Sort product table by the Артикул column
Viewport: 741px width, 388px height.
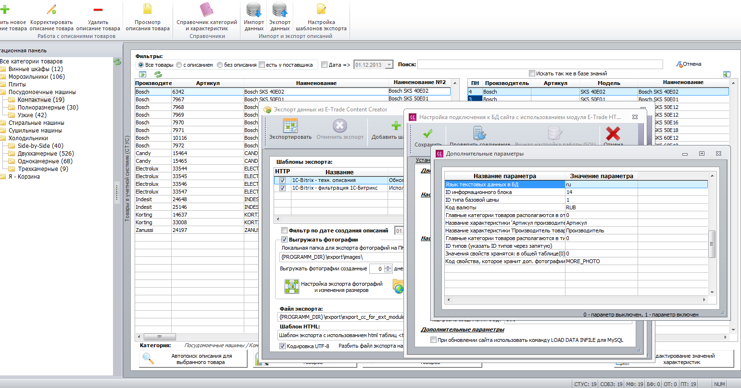[208, 83]
